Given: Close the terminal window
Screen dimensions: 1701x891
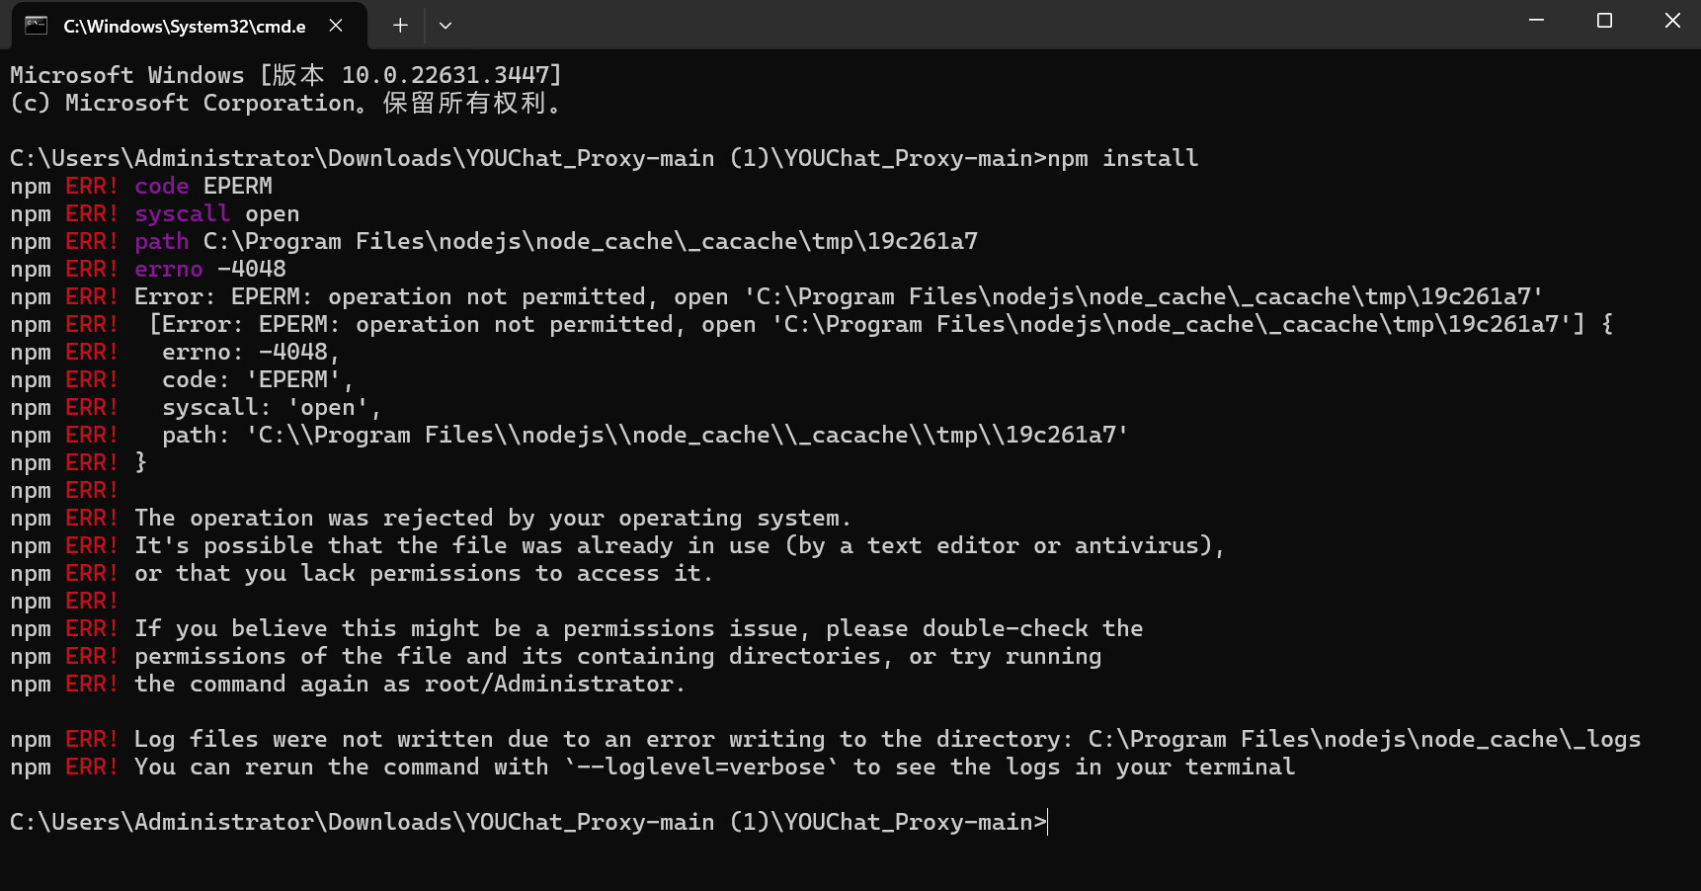Looking at the screenshot, I should pyautogui.click(x=1672, y=21).
